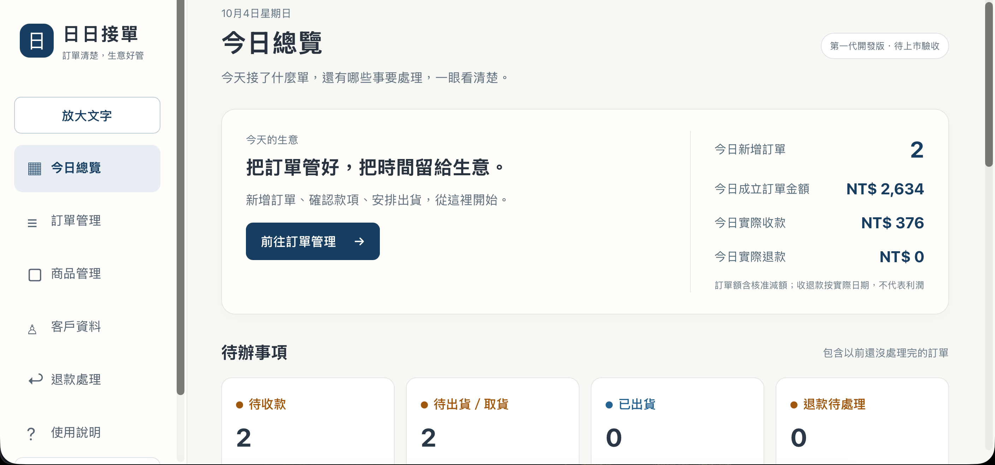Viewport: 995px width, 465px height.
Task: Click the NT$ 2,634 order amount value
Action: (884, 189)
